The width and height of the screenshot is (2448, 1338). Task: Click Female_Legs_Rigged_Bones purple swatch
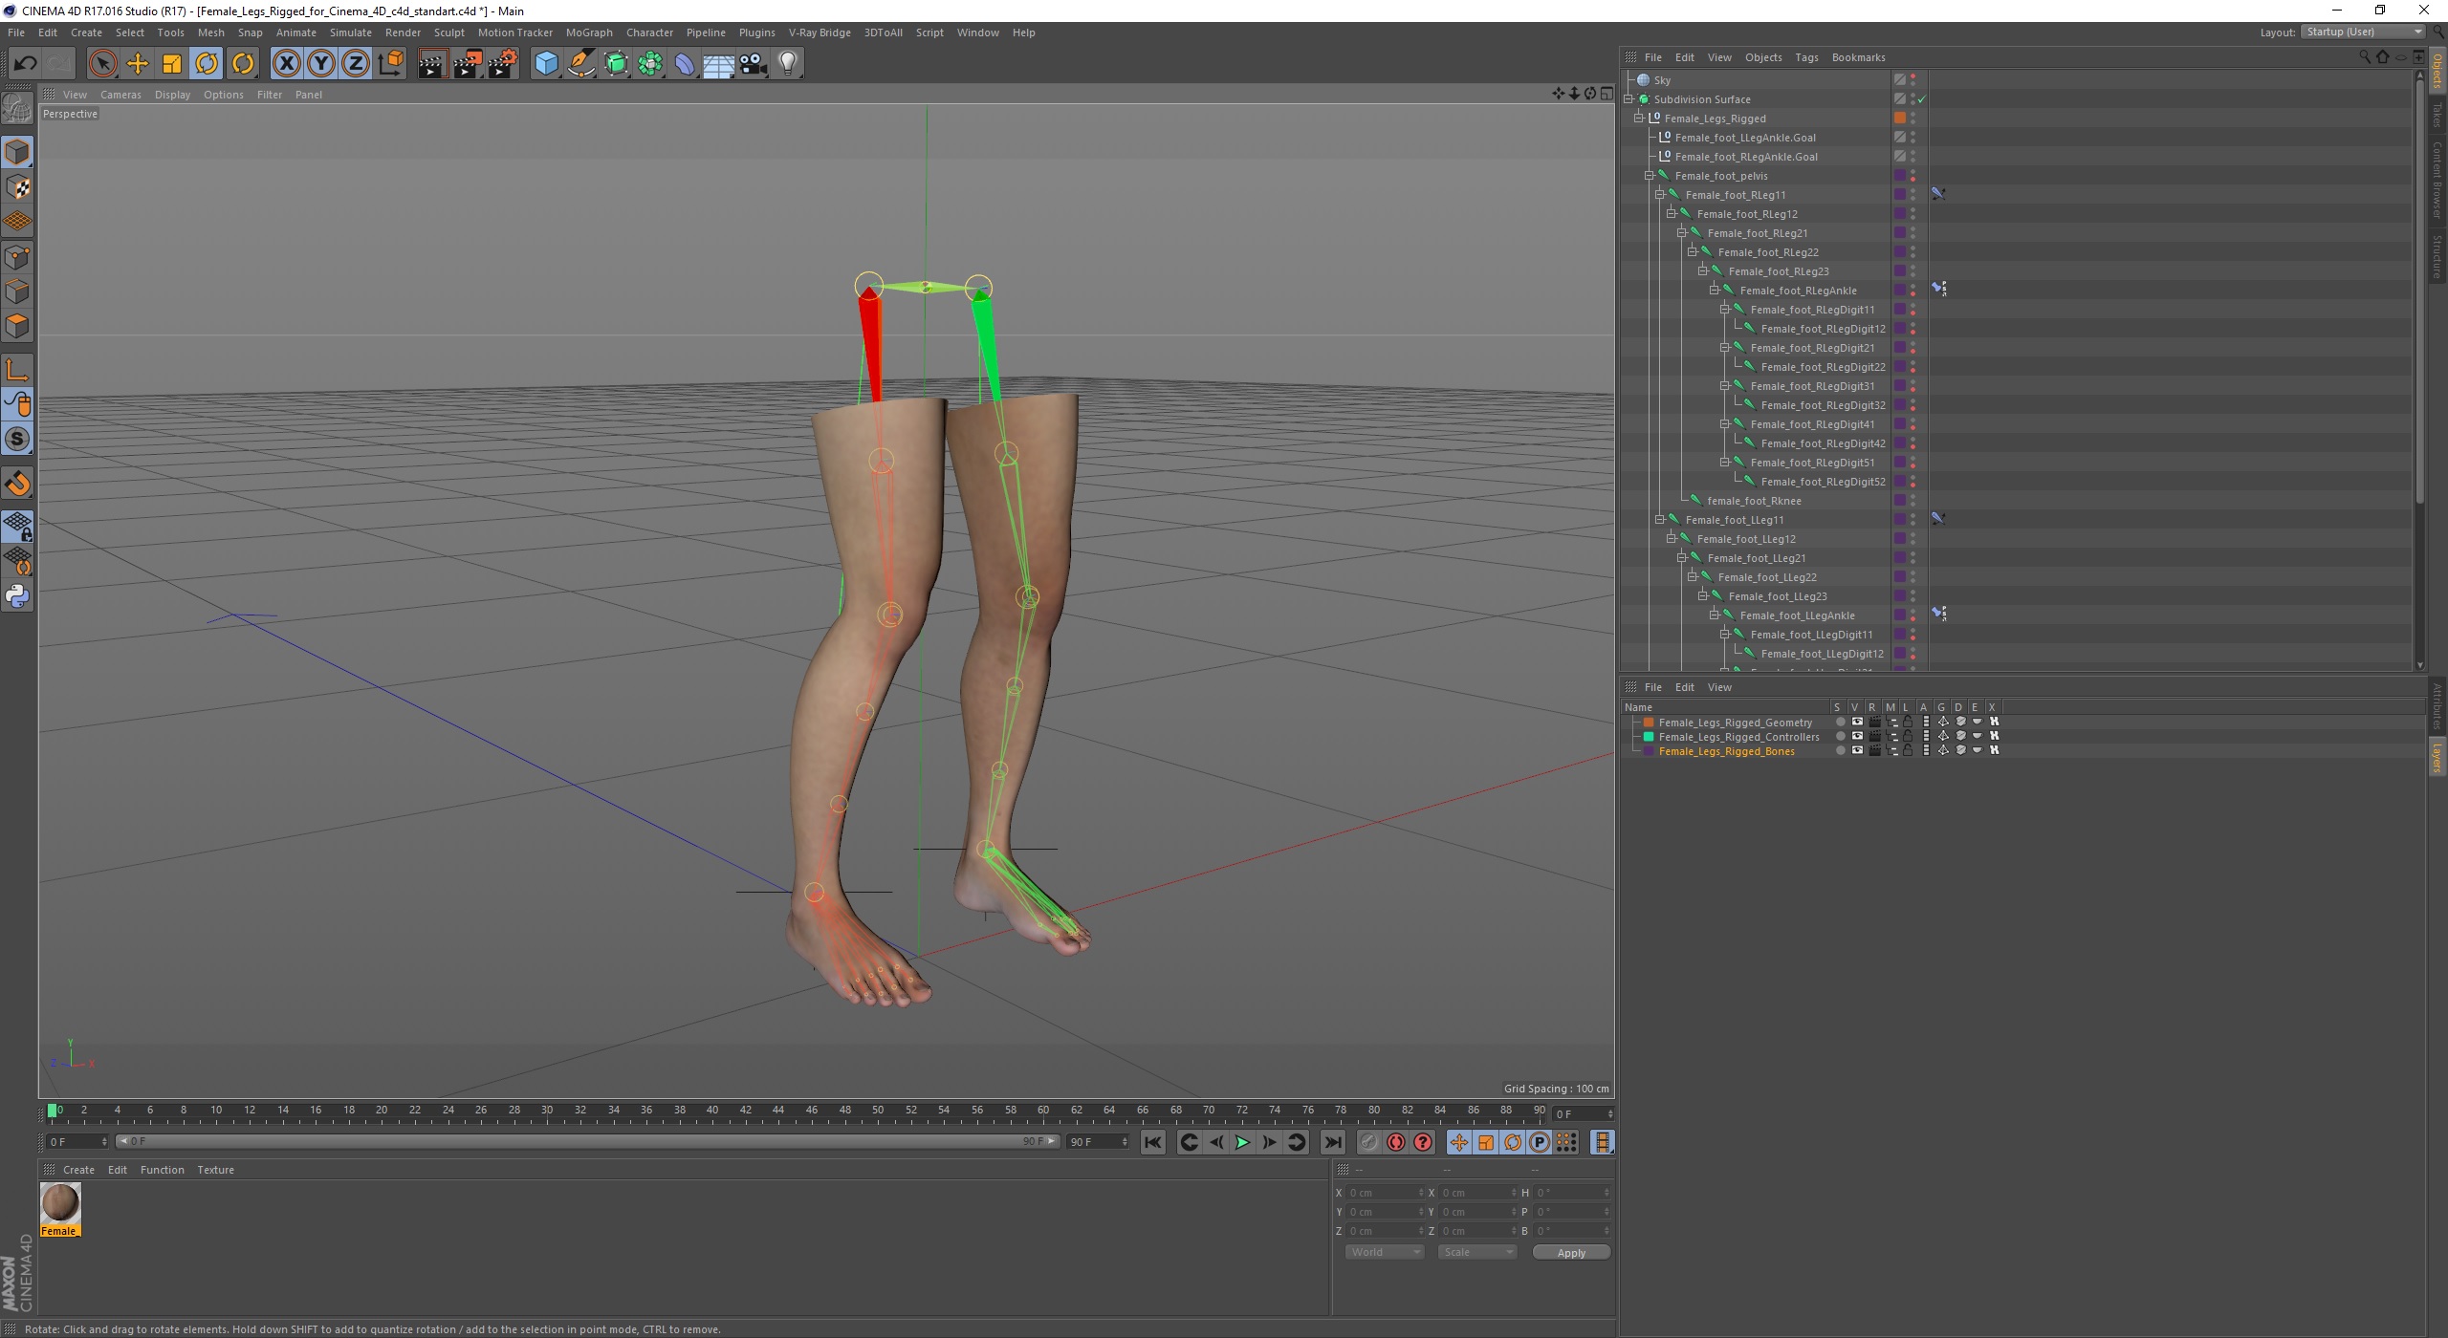[1649, 751]
